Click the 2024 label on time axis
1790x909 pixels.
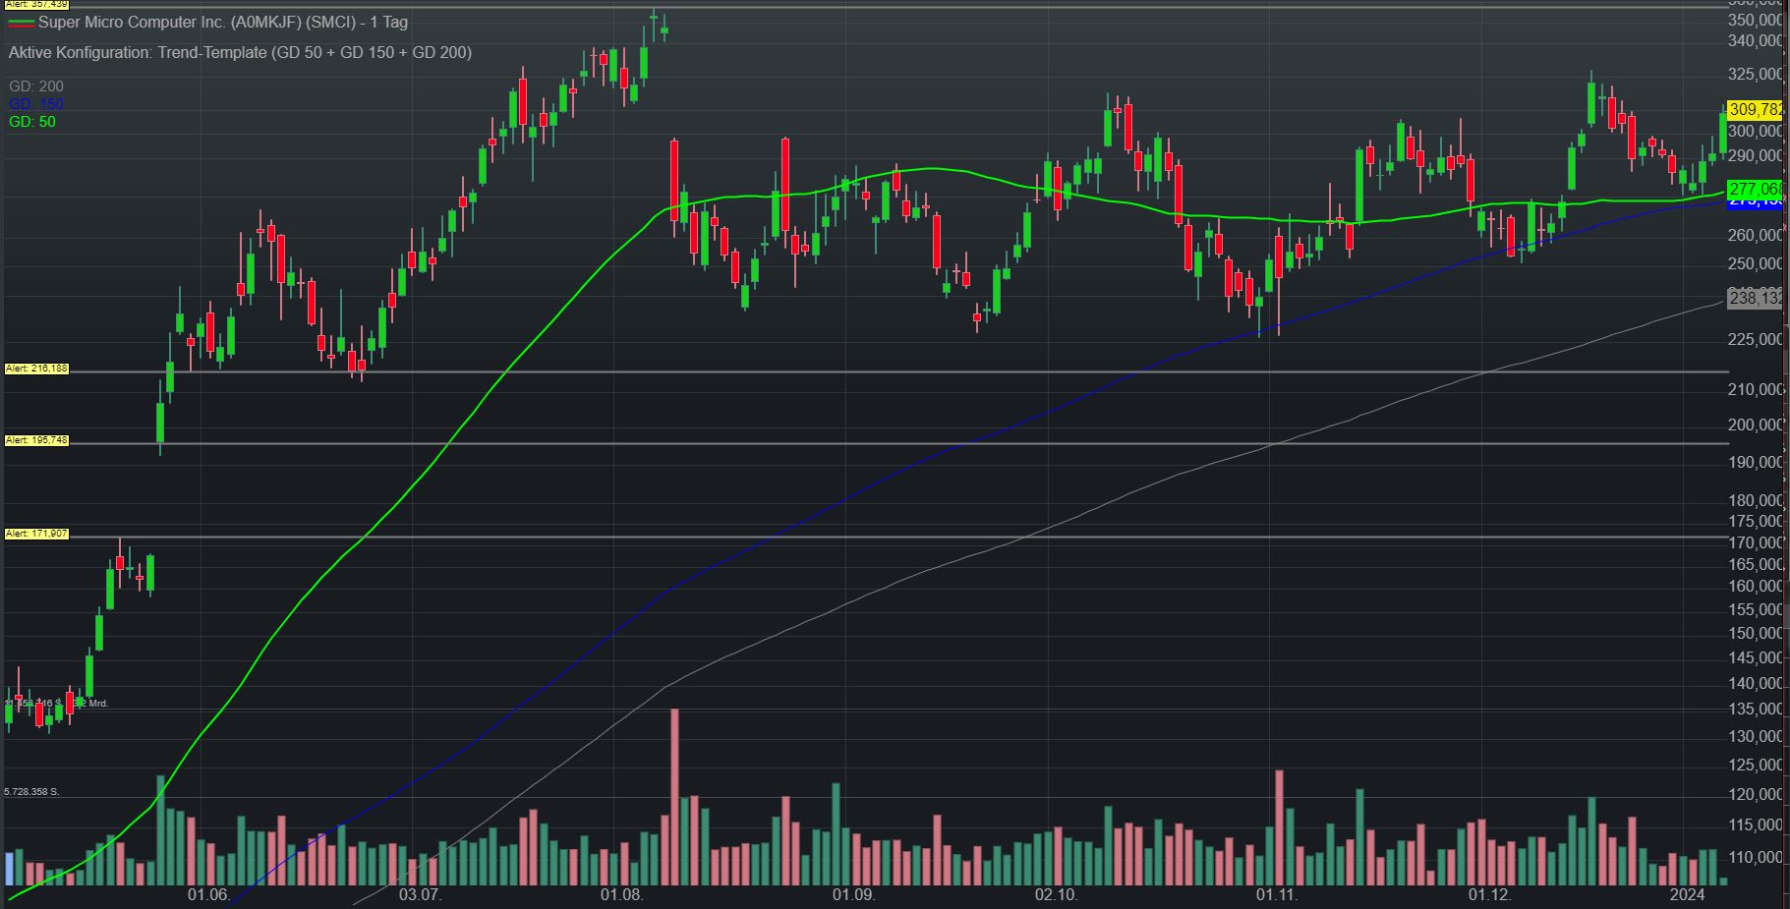point(1688,894)
